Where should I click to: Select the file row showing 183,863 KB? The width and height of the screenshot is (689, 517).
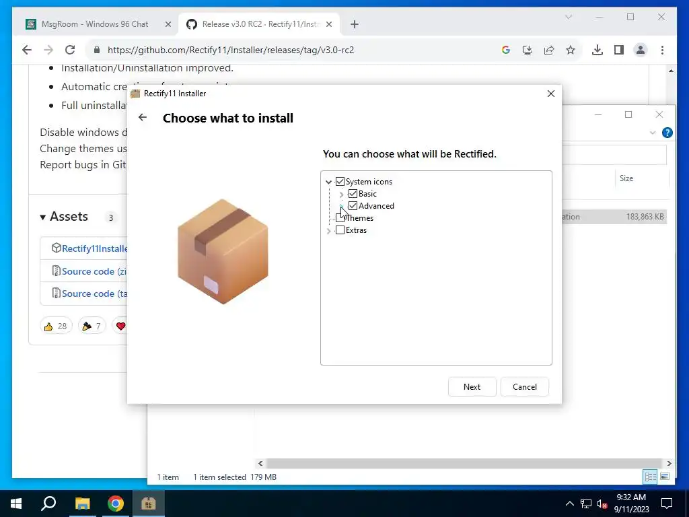click(x=614, y=217)
